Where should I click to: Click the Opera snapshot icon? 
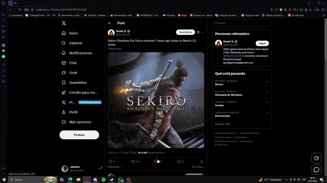click(x=276, y=10)
